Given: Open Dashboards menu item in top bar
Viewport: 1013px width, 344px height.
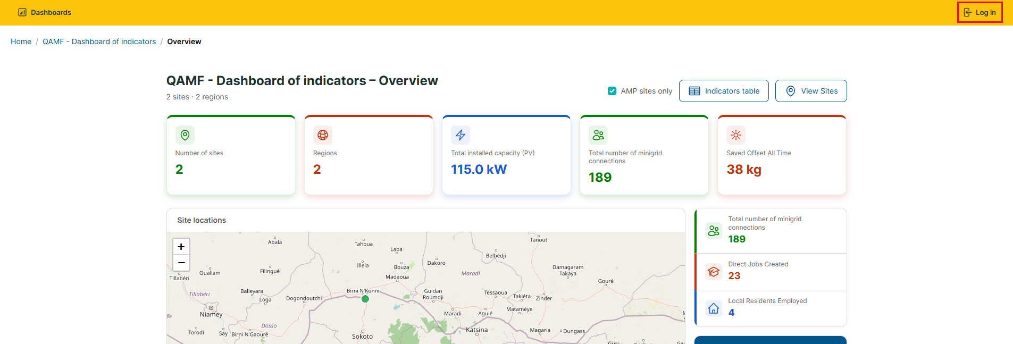Looking at the screenshot, I should pos(45,12).
